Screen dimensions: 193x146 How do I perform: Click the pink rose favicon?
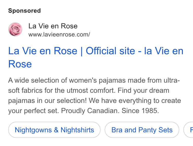(x=15, y=29)
